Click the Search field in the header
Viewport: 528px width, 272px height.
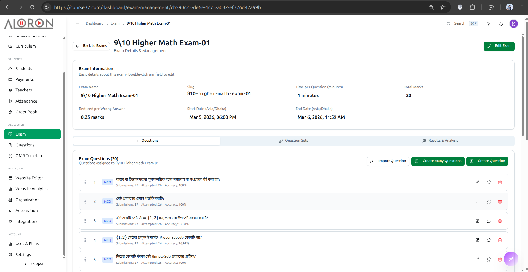click(x=462, y=24)
